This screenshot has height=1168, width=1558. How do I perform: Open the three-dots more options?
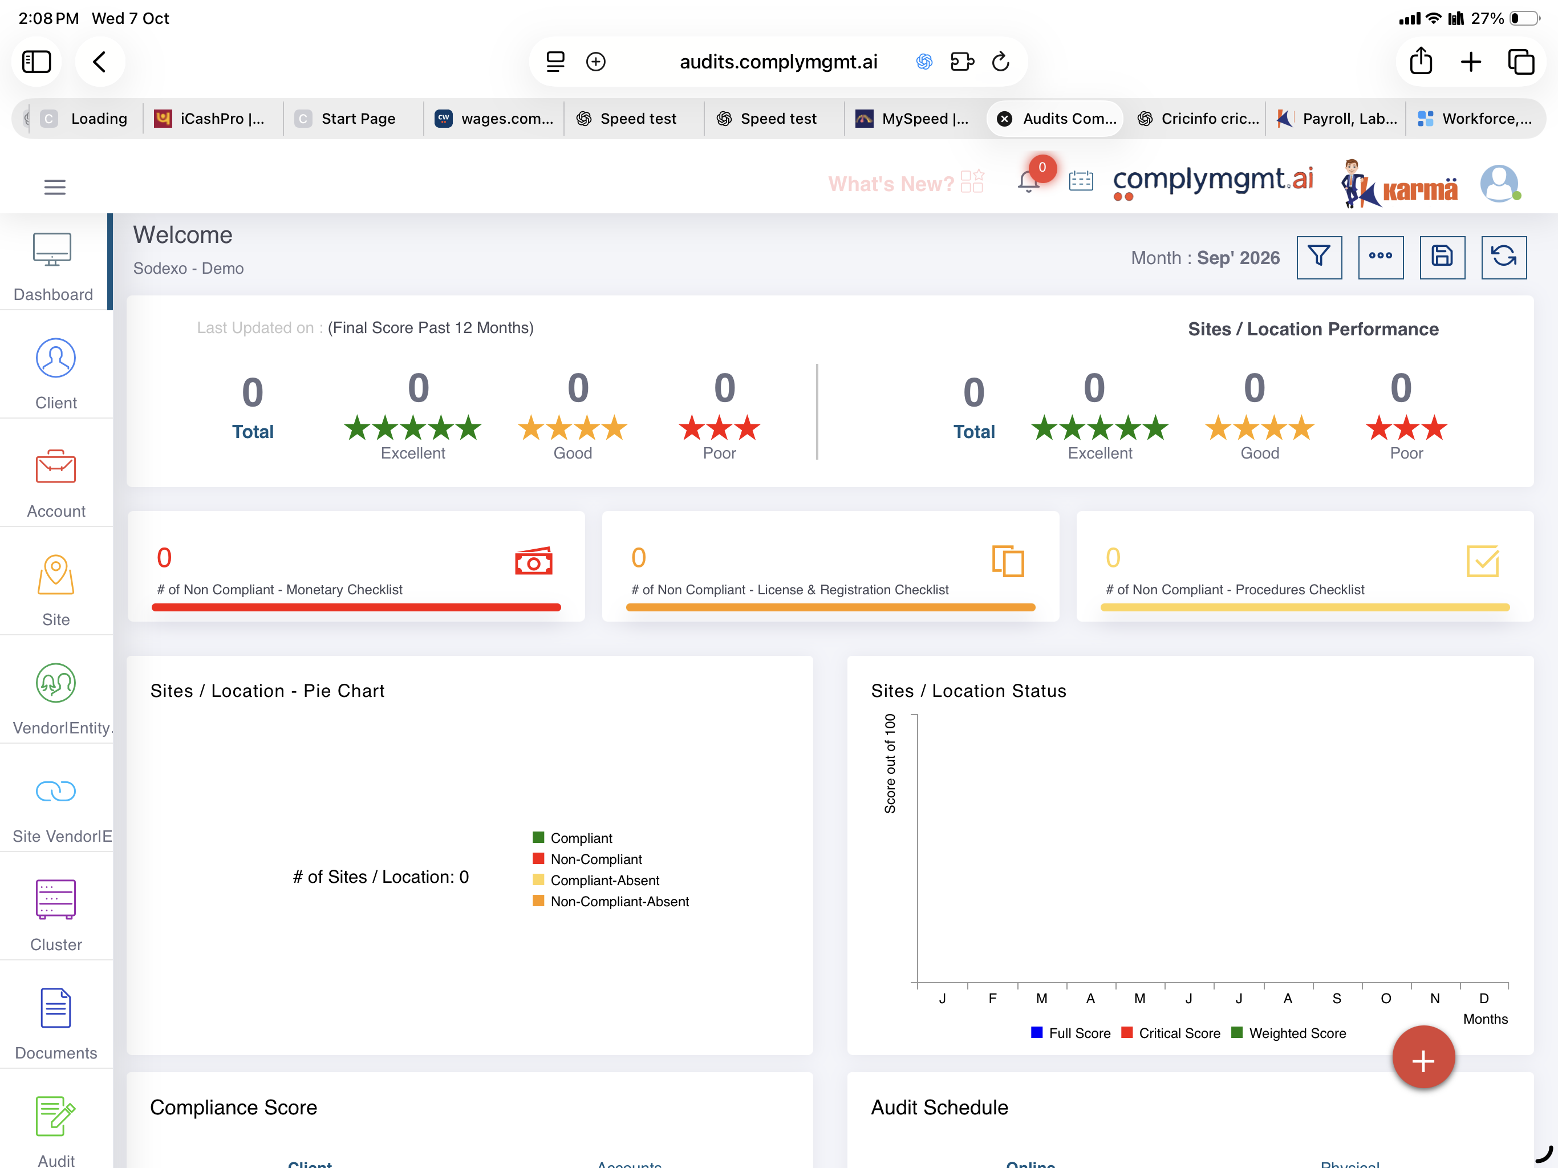click(x=1381, y=257)
